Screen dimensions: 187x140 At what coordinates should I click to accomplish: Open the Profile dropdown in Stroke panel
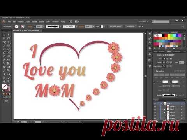(x=176, y=95)
